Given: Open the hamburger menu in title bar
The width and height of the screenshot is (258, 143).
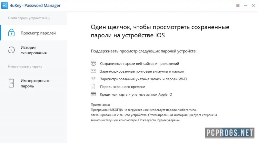Looking at the screenshot, I should coord(238,5).
